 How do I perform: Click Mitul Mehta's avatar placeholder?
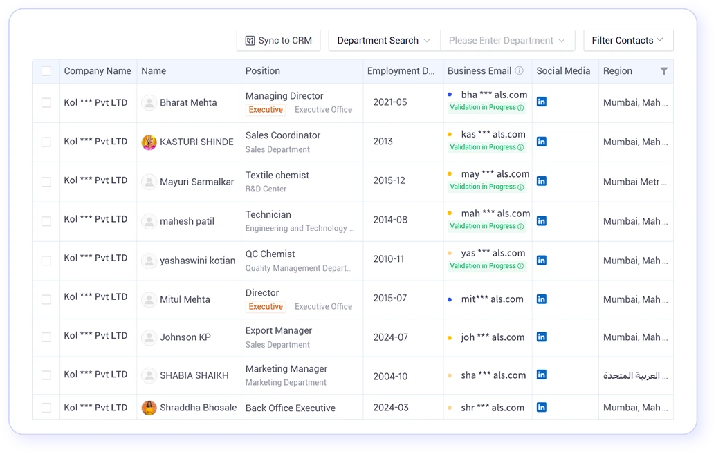click(x=149, y=299)
